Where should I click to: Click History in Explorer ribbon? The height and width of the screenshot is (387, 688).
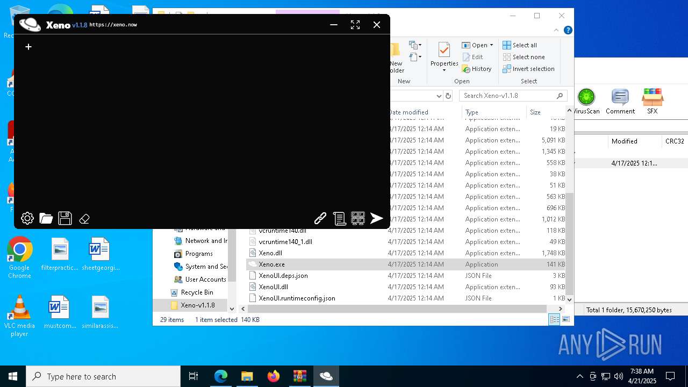click(x=477, y=69)
